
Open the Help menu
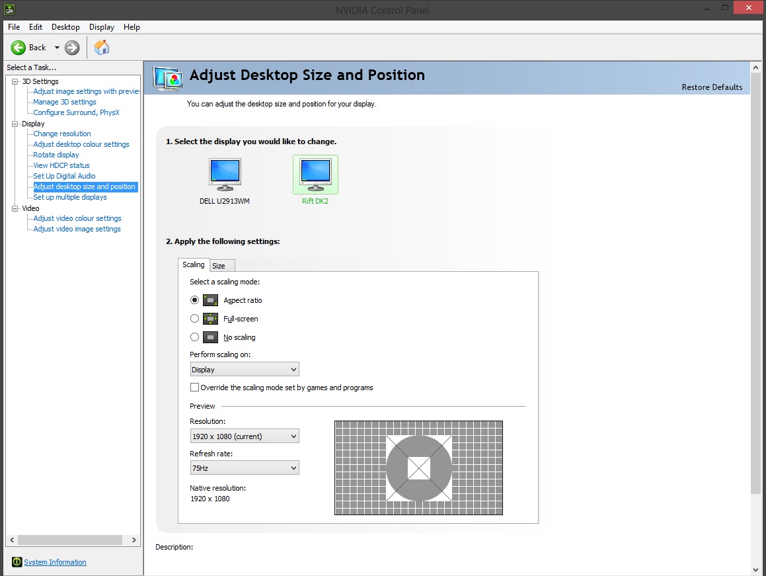pos(132,27)
